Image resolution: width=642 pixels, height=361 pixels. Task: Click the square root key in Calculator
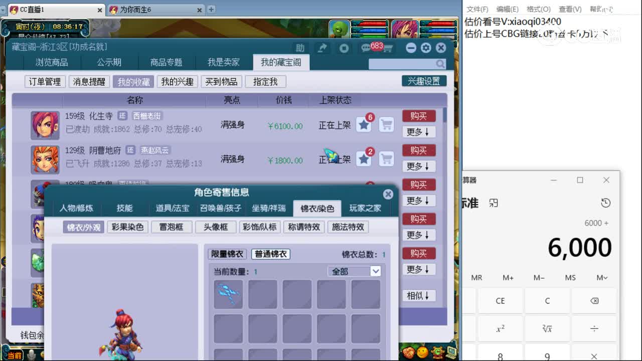click(x=547, y=329)
